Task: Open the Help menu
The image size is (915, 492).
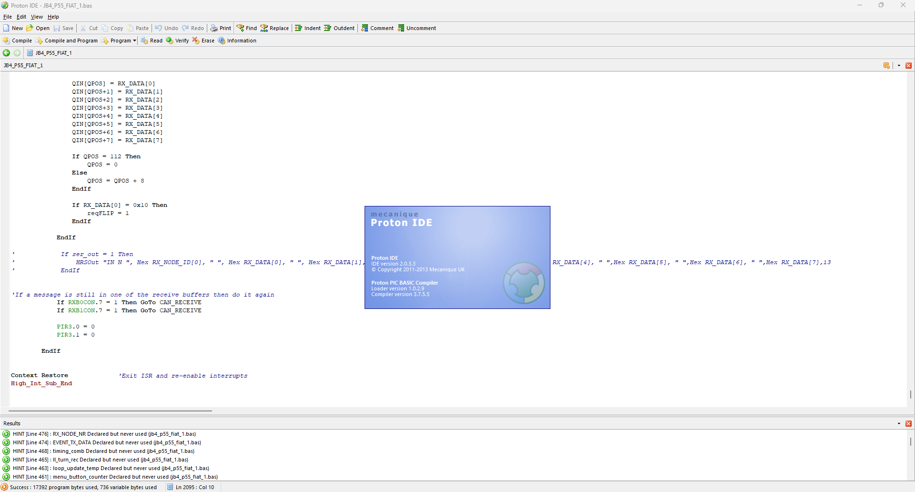Action: coord(53,17)
